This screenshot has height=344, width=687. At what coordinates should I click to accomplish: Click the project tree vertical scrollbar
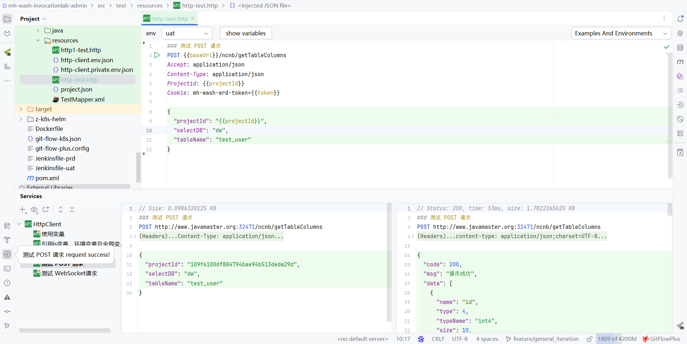(x=139, y=167)
